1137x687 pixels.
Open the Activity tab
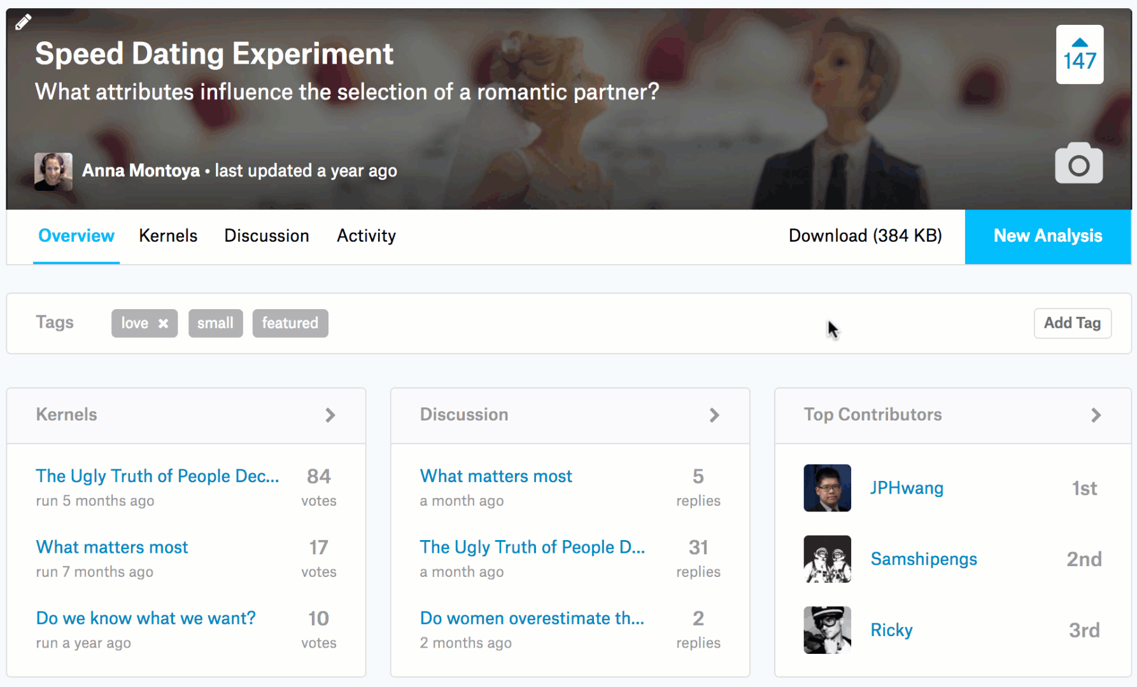[x=366, y=235]
